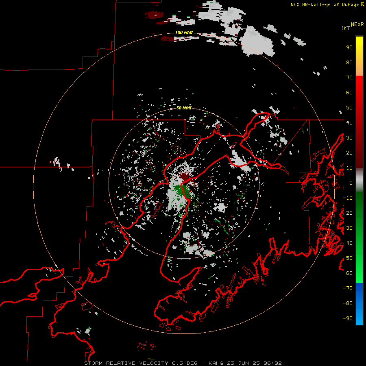The width and height of the screenshot is (366, 366).
Task: Click the 80 knot scale label
Action: pyautogui.click(x=349, y=62)
